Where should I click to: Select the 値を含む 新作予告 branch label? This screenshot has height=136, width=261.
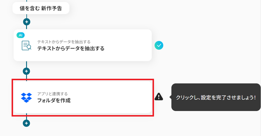[x=41, y=8]
